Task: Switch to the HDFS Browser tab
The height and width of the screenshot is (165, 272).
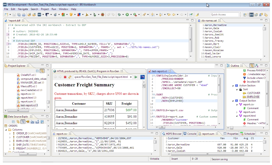Action: click(172, 134)
